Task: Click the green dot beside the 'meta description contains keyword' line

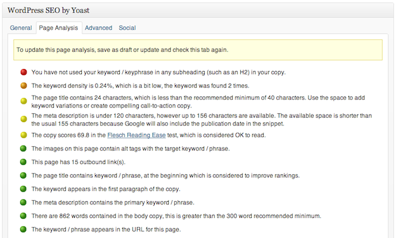Action: click(23, 202)
